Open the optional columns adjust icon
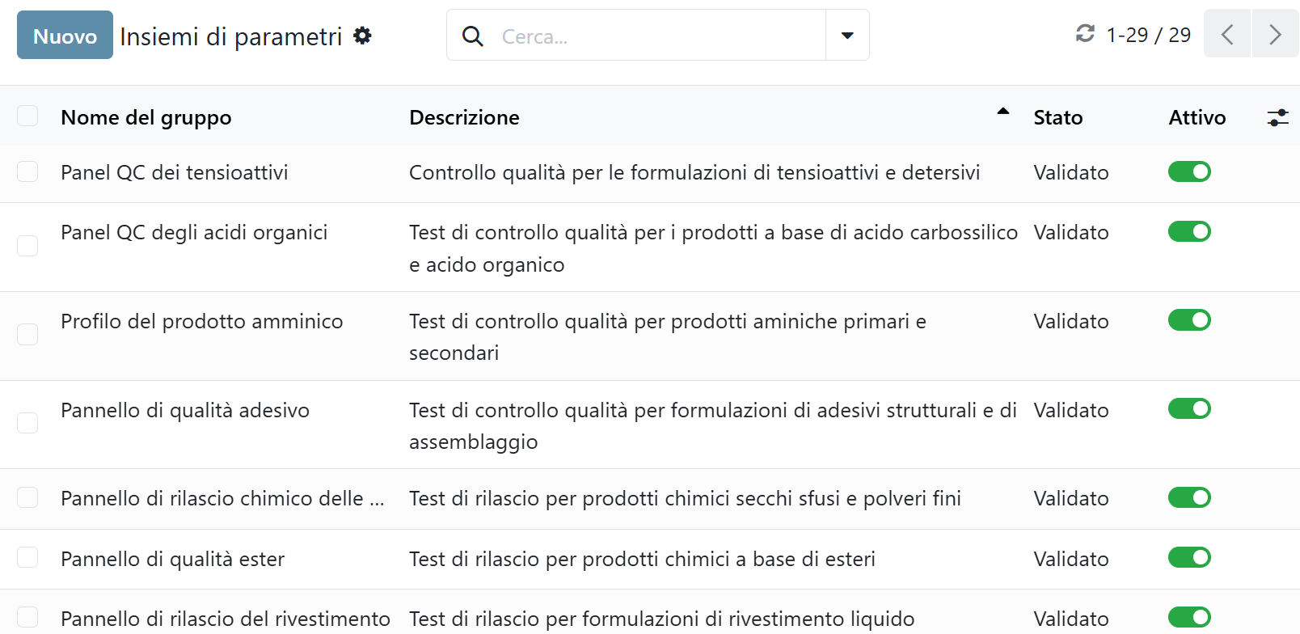Image resolution: width=1300 pixels, height=634 pixels. click(1277, 118)
